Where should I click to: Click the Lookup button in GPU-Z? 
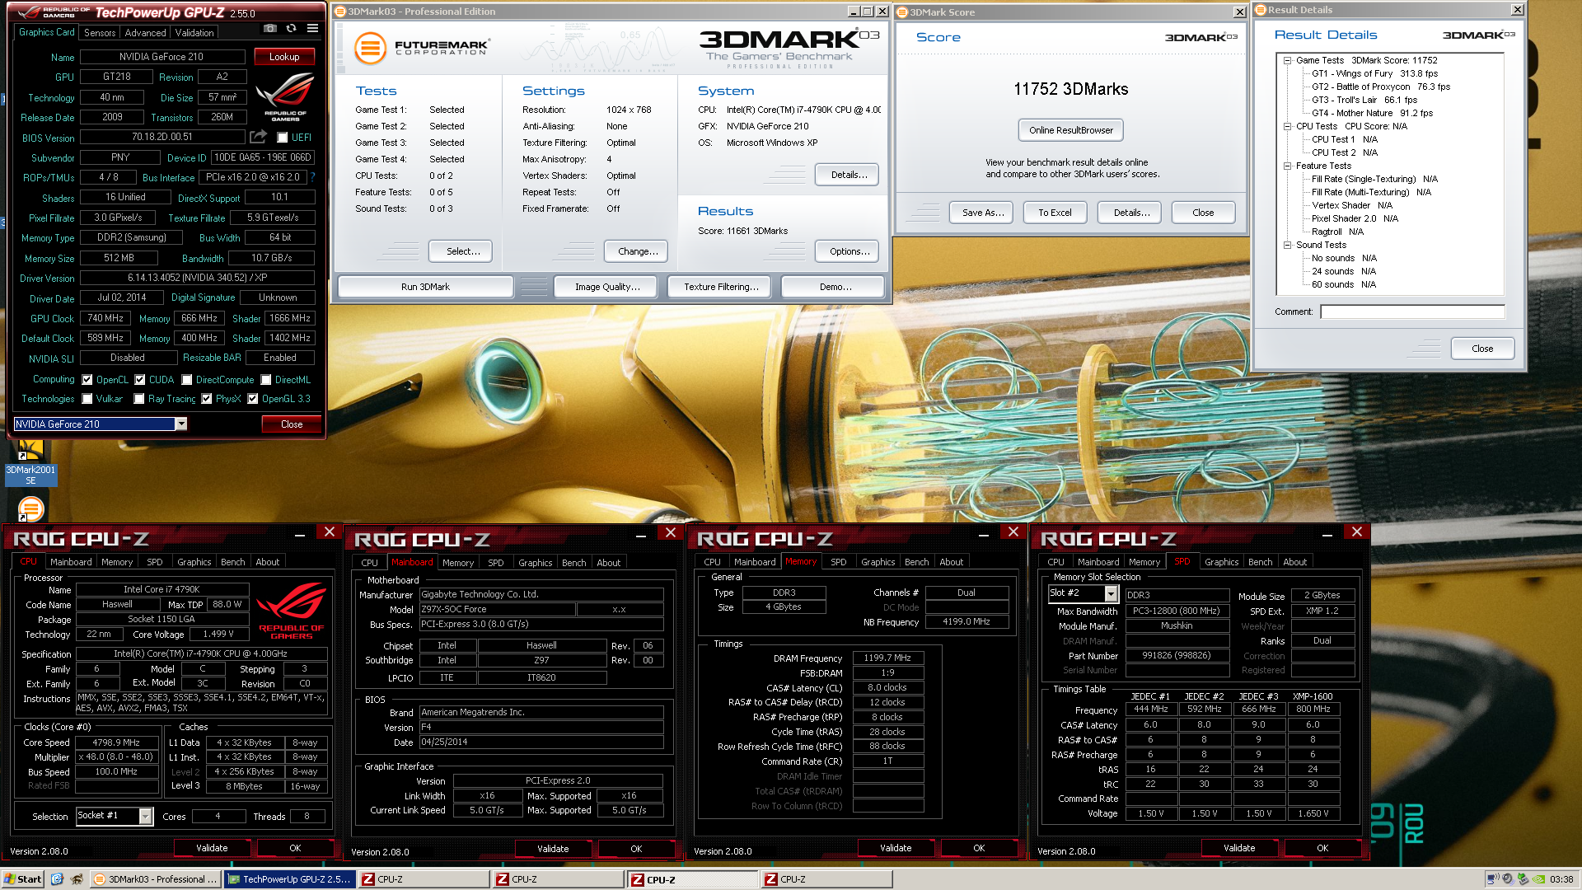284,57
